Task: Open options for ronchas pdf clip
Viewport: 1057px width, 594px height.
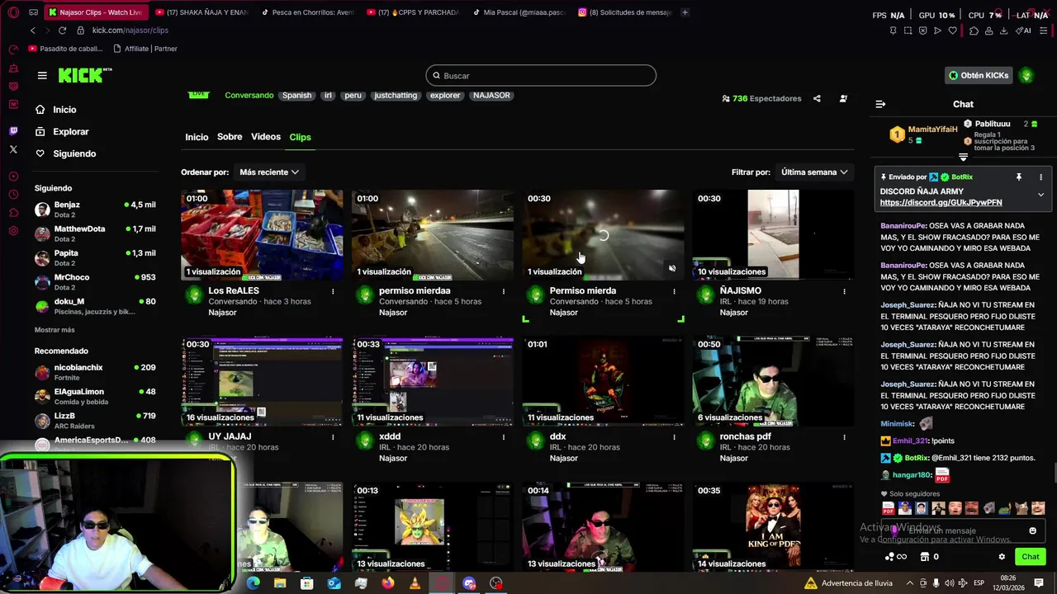Action: point(844,437)
